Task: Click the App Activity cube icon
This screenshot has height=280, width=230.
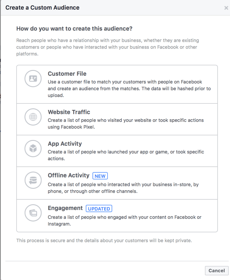Action: (x=33, y=149)
